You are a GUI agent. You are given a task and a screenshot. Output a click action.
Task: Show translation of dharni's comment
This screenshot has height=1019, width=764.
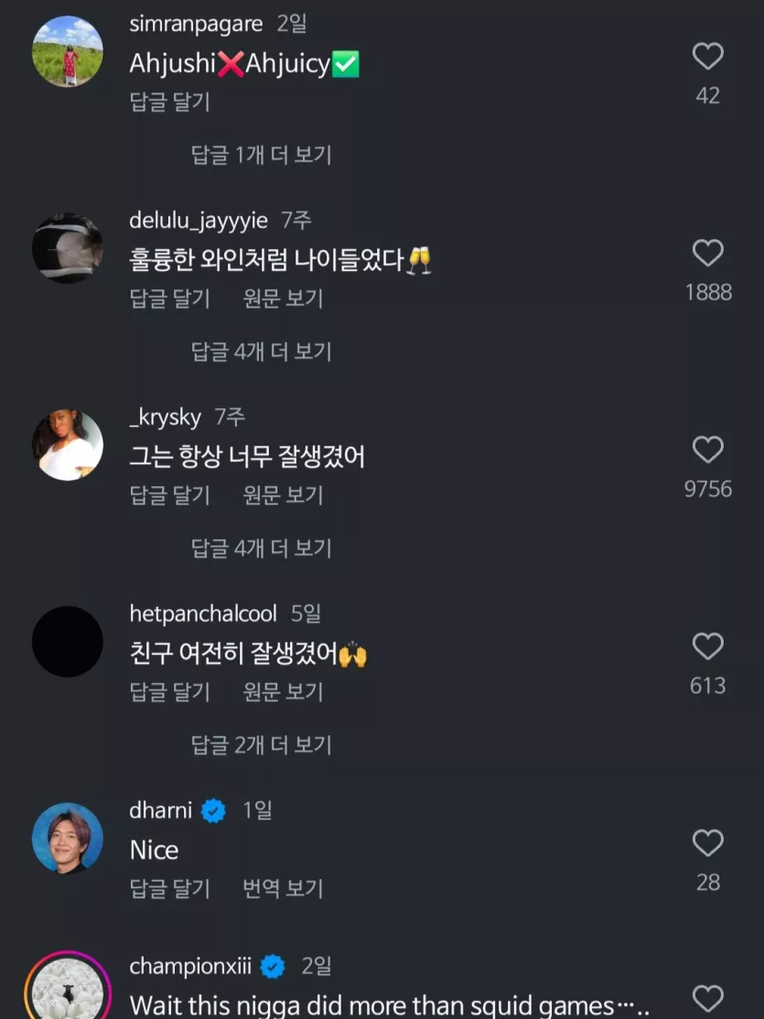(283, 888)
